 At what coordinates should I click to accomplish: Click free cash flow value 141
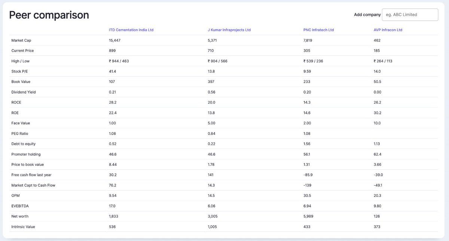click(210, 175)
